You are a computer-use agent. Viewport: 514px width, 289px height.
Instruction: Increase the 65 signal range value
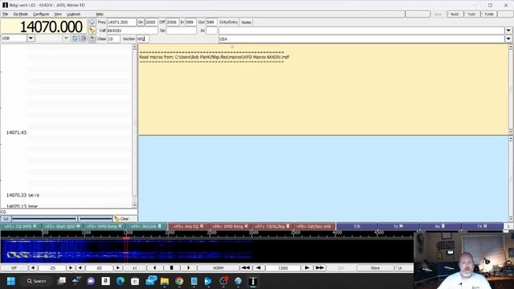[118, 268]
